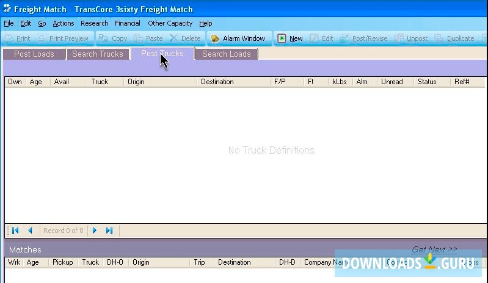Viewport: 488px width, 283px height.
Task: Sort matches by Pickup column
Action: coord(63,262)
